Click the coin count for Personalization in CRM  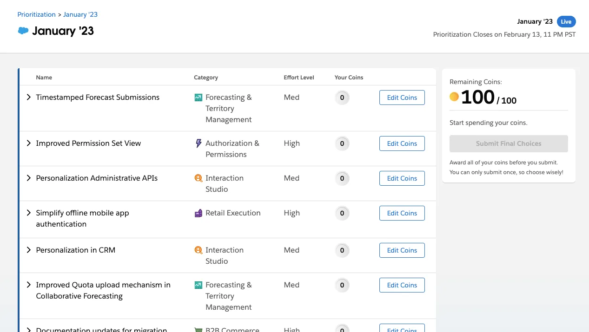click(342, 250)
